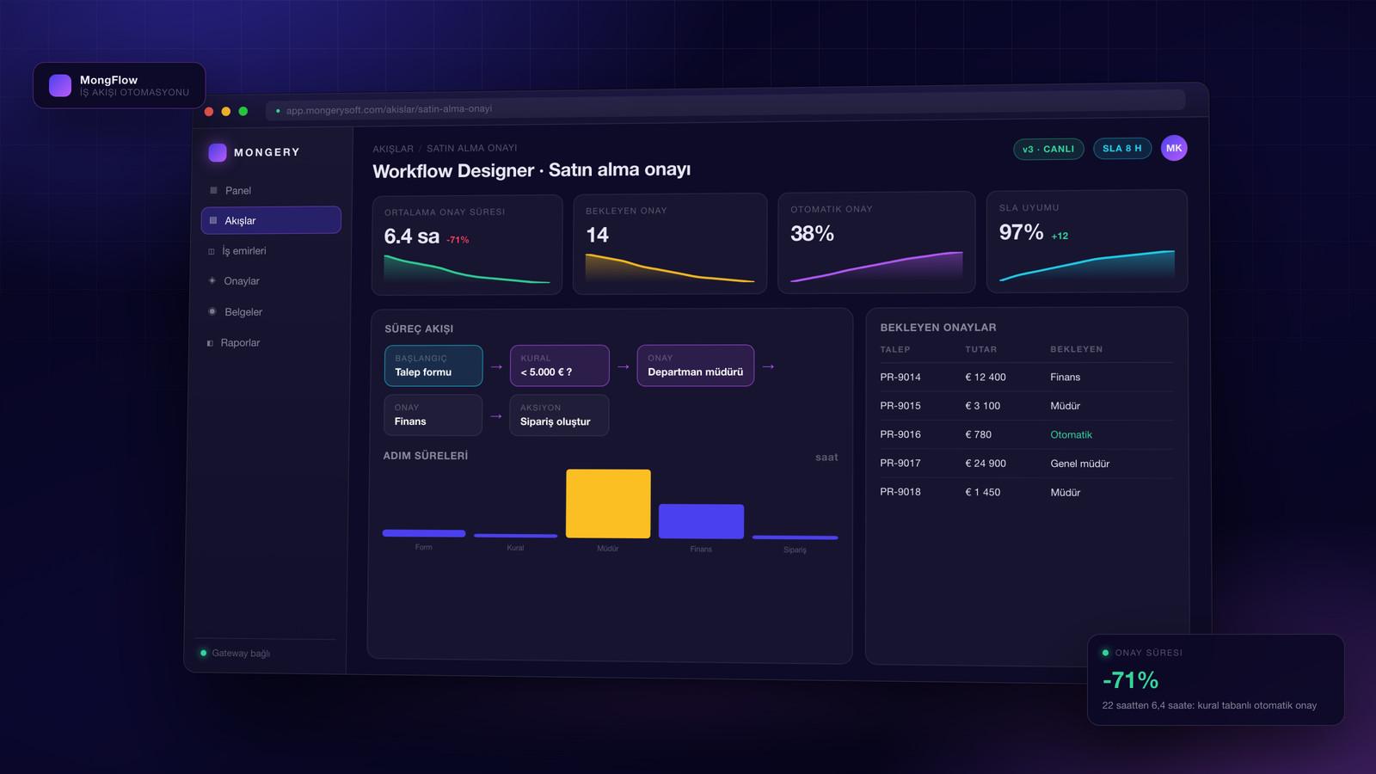
Task: Click the İş emirleri sidebar icon
Action: [x=212, y=251]
